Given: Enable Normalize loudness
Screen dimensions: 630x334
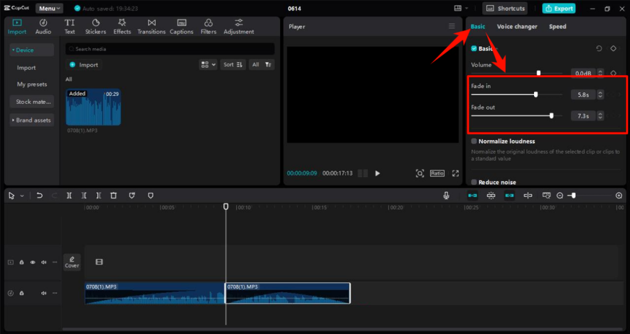Looking at the screenshot, I should 474,141.
